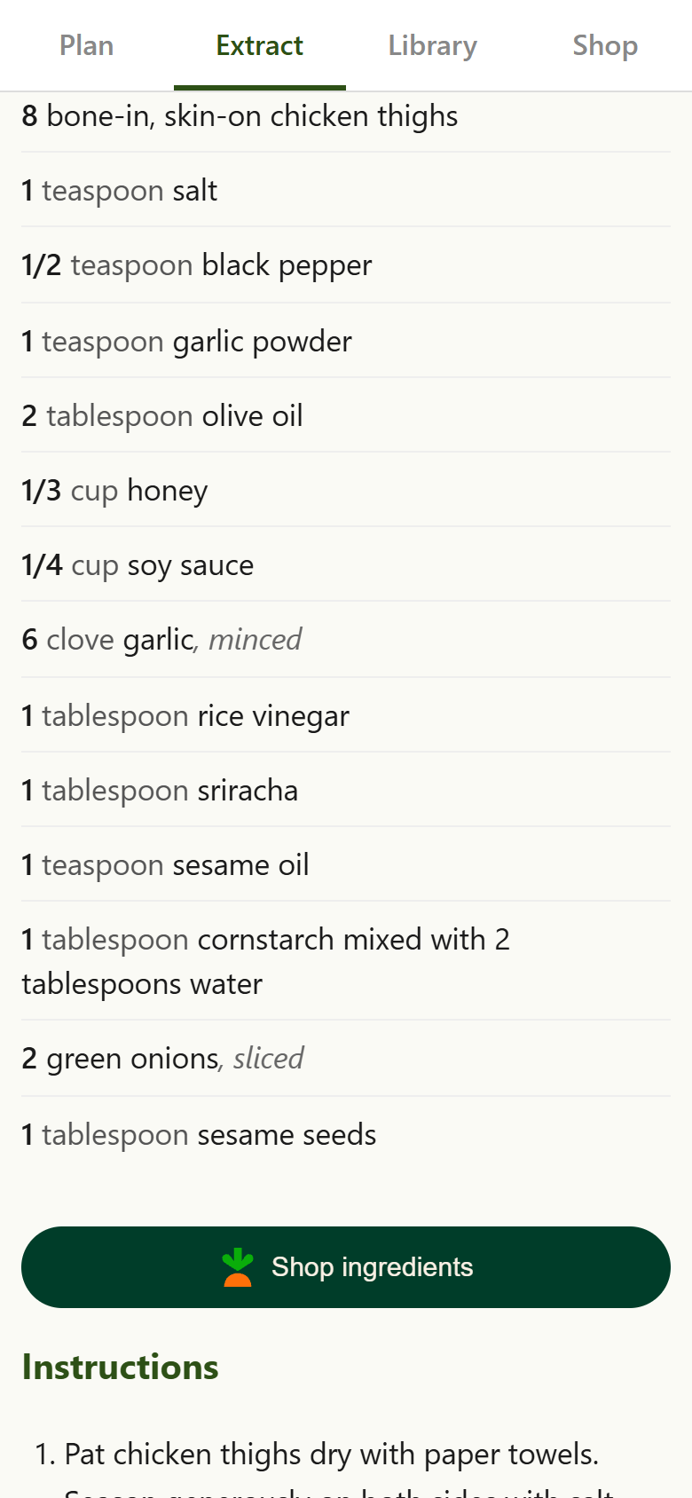Tap the olive oil ingredient row
Viewport: 692px width, 1498px height.
coord(162,416)
